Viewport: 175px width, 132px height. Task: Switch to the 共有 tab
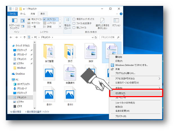33,14
